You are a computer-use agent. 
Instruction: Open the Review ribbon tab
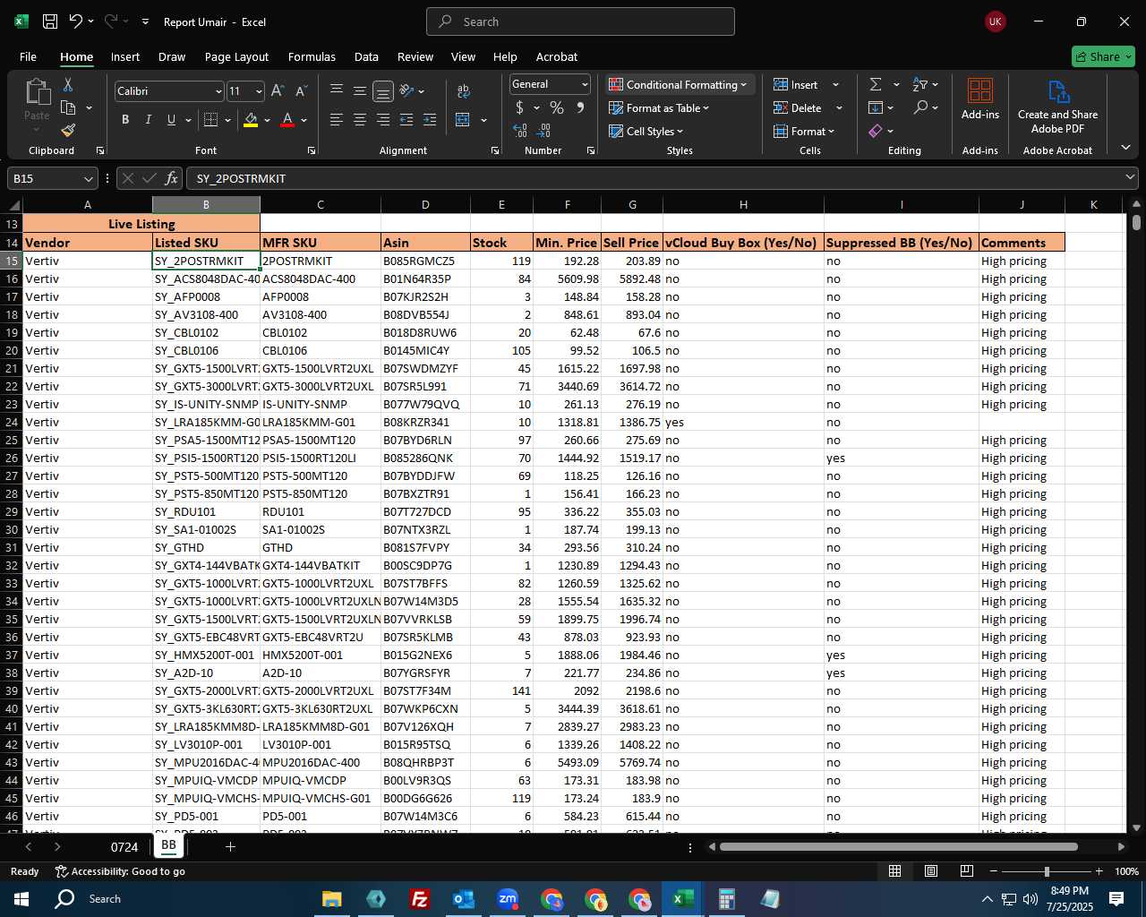click(x=415, y=56)
